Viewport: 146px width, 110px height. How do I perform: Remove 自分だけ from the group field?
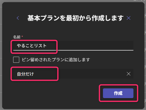pyautogui.click(x=129, y=74)
